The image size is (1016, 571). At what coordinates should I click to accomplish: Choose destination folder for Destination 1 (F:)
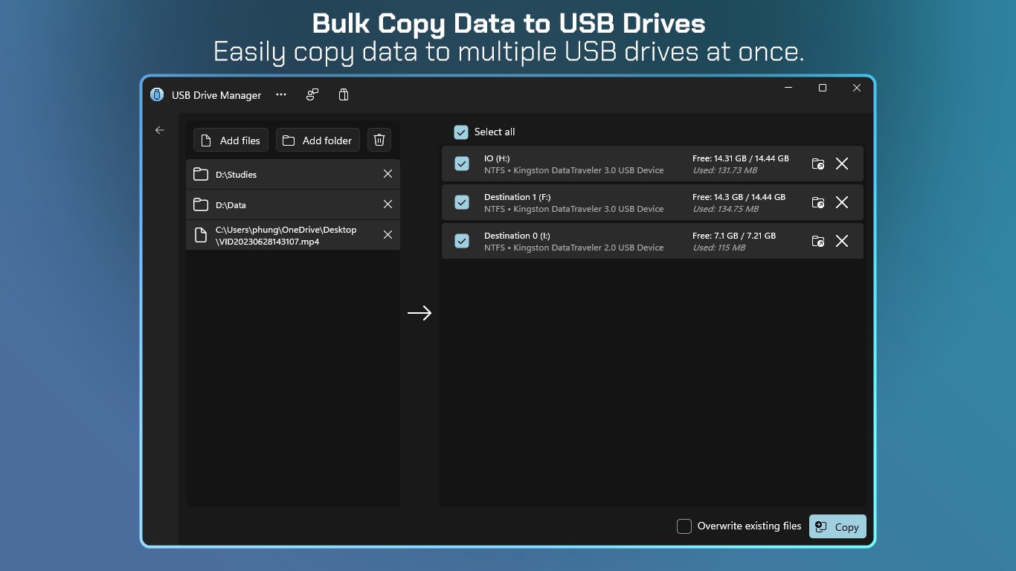pos(818,202)
